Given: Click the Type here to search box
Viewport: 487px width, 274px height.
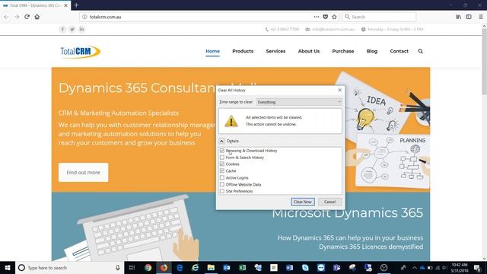Looking at the screenshot, I should [x=69, y=267].
